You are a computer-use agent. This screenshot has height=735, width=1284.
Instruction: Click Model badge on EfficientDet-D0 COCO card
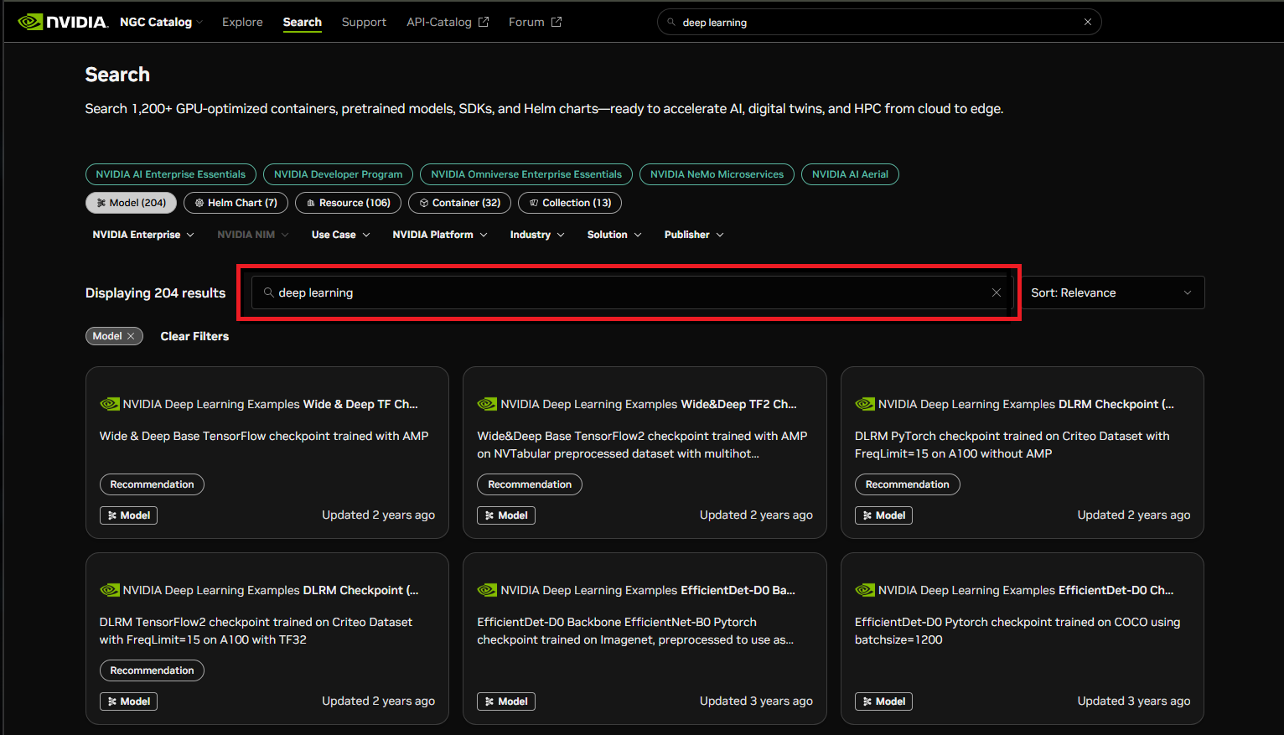click(x=883, y=701)
